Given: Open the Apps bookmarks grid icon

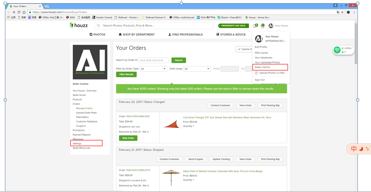Looking at the screenshot, I should click(9, 17).
